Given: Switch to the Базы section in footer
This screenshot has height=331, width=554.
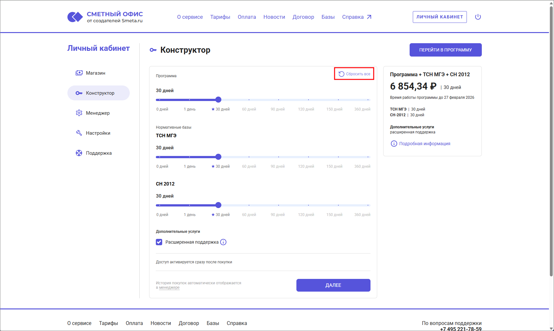Looking at the screenshot, I should [x=213, y=323].
